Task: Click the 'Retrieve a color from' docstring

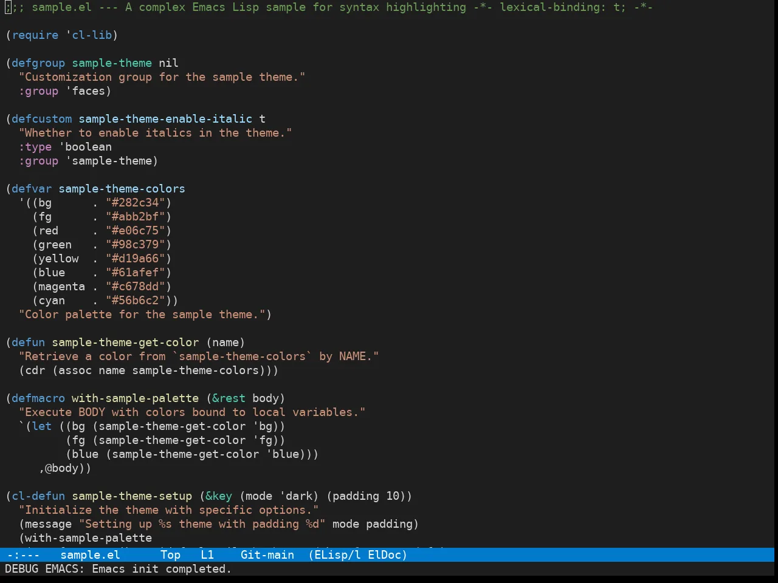Action: coord(199,356)
